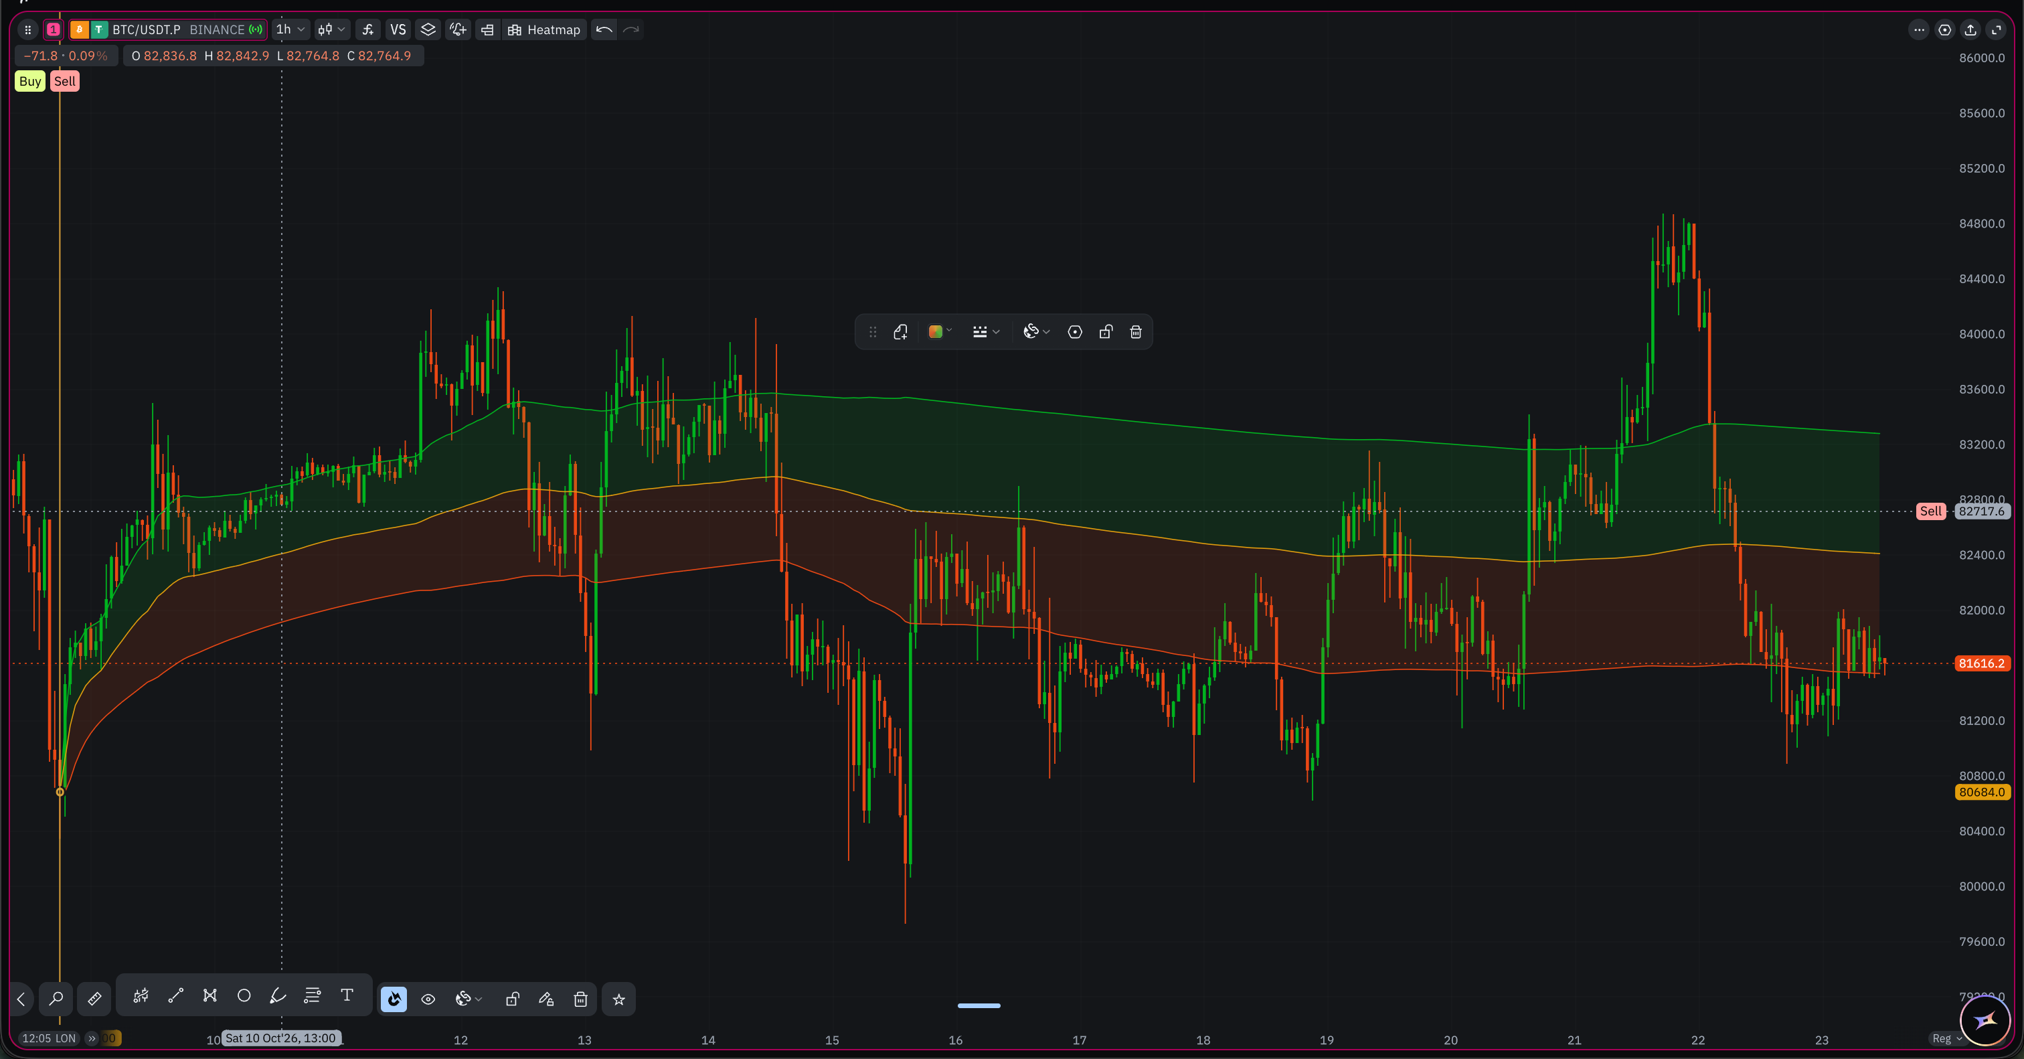
Task: Select the trend line drawing tool
Action: [x=176, y=996]
